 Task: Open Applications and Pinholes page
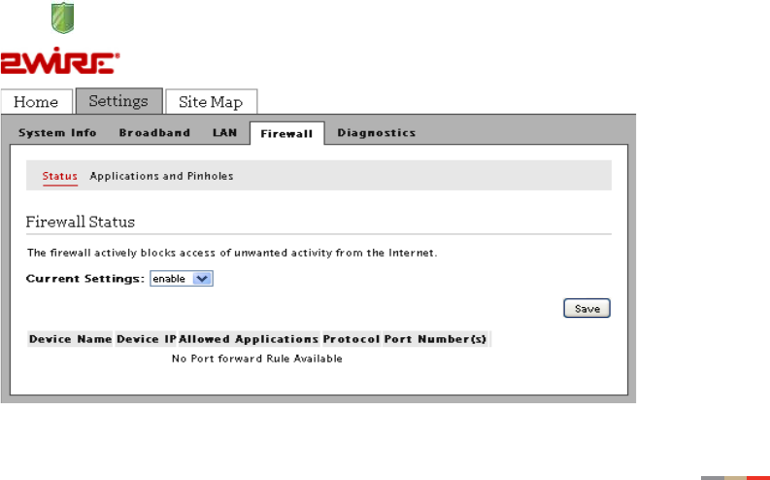point(161,176)
